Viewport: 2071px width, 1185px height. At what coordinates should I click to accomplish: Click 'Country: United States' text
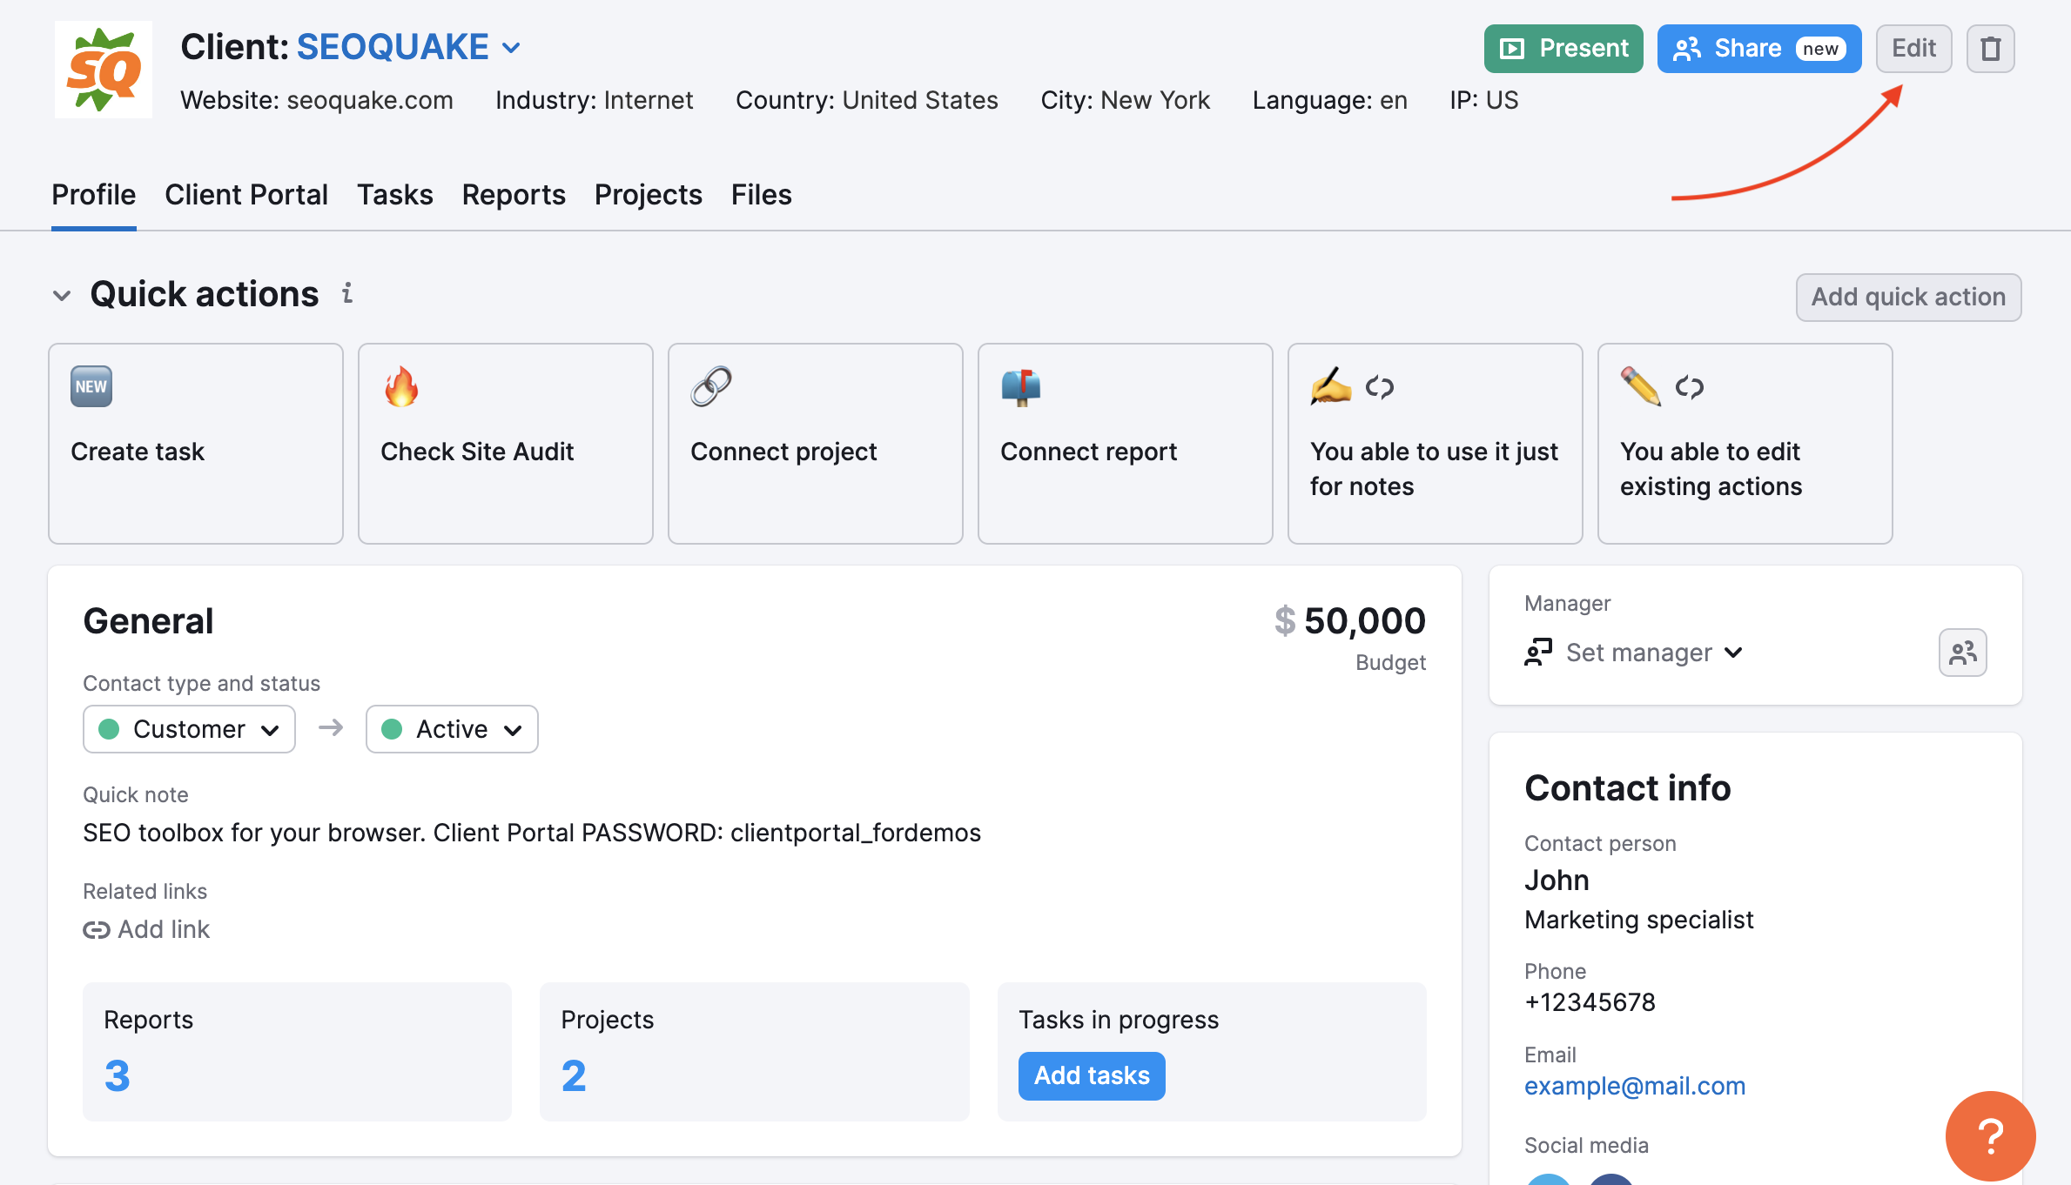point(867,100)
